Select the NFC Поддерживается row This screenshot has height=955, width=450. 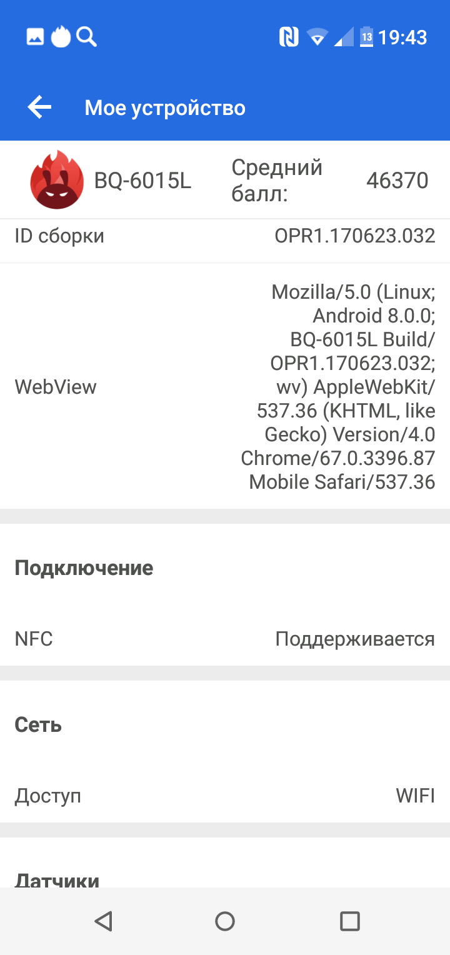pos(225,639)
